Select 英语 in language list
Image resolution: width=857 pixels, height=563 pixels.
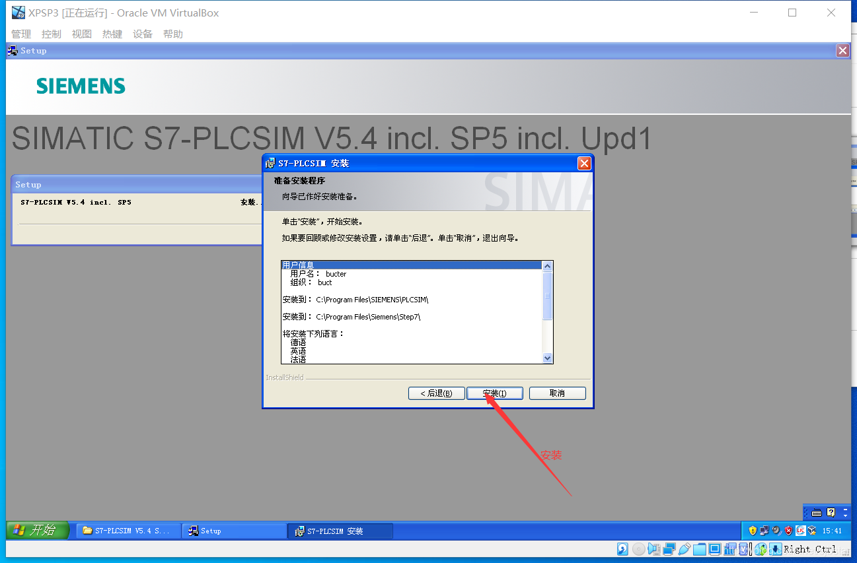(x=298, y=351)
